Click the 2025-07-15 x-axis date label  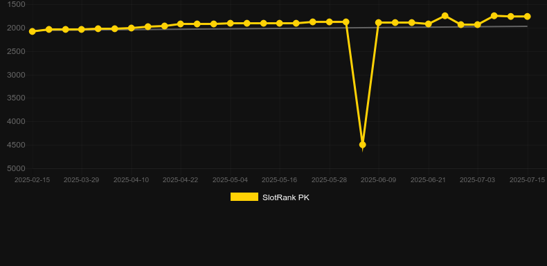pos(527,180)
